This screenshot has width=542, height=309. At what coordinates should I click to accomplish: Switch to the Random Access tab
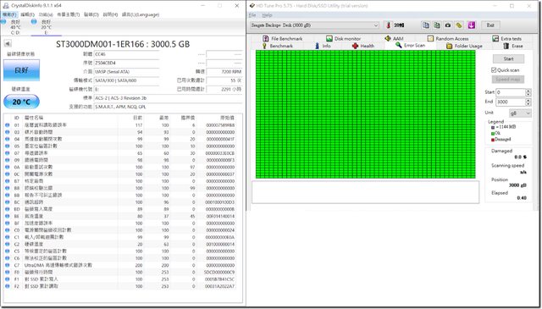point(448,38)
